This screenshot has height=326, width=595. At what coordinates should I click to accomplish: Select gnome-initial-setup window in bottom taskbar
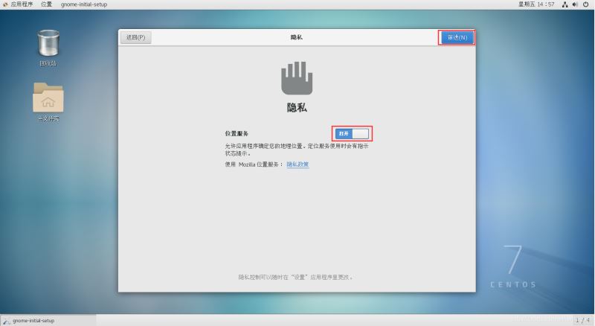tap(33, 321)
